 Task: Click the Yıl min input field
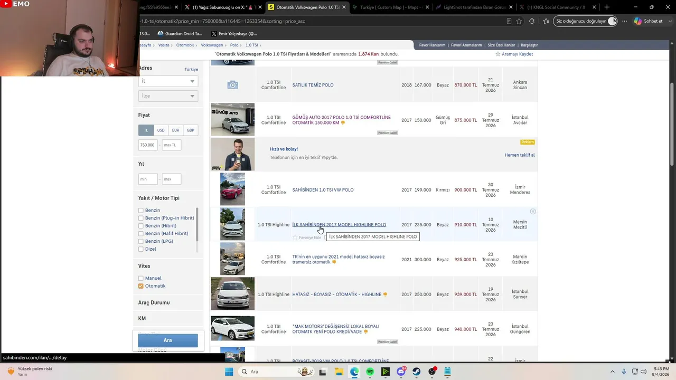tap(148, 179)
